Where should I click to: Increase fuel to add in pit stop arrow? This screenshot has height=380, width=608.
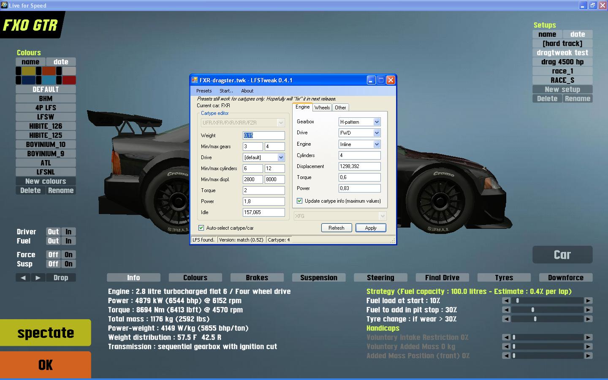pos(588,310)
